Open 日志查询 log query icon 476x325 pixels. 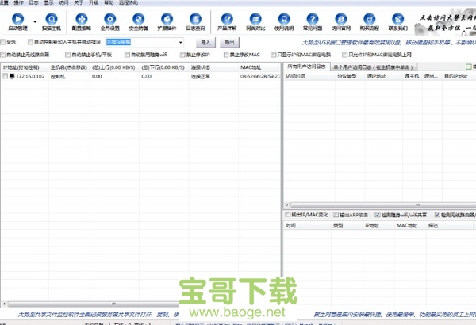pos(195,19)
